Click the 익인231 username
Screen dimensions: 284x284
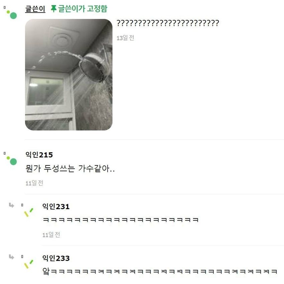[56, 206]
